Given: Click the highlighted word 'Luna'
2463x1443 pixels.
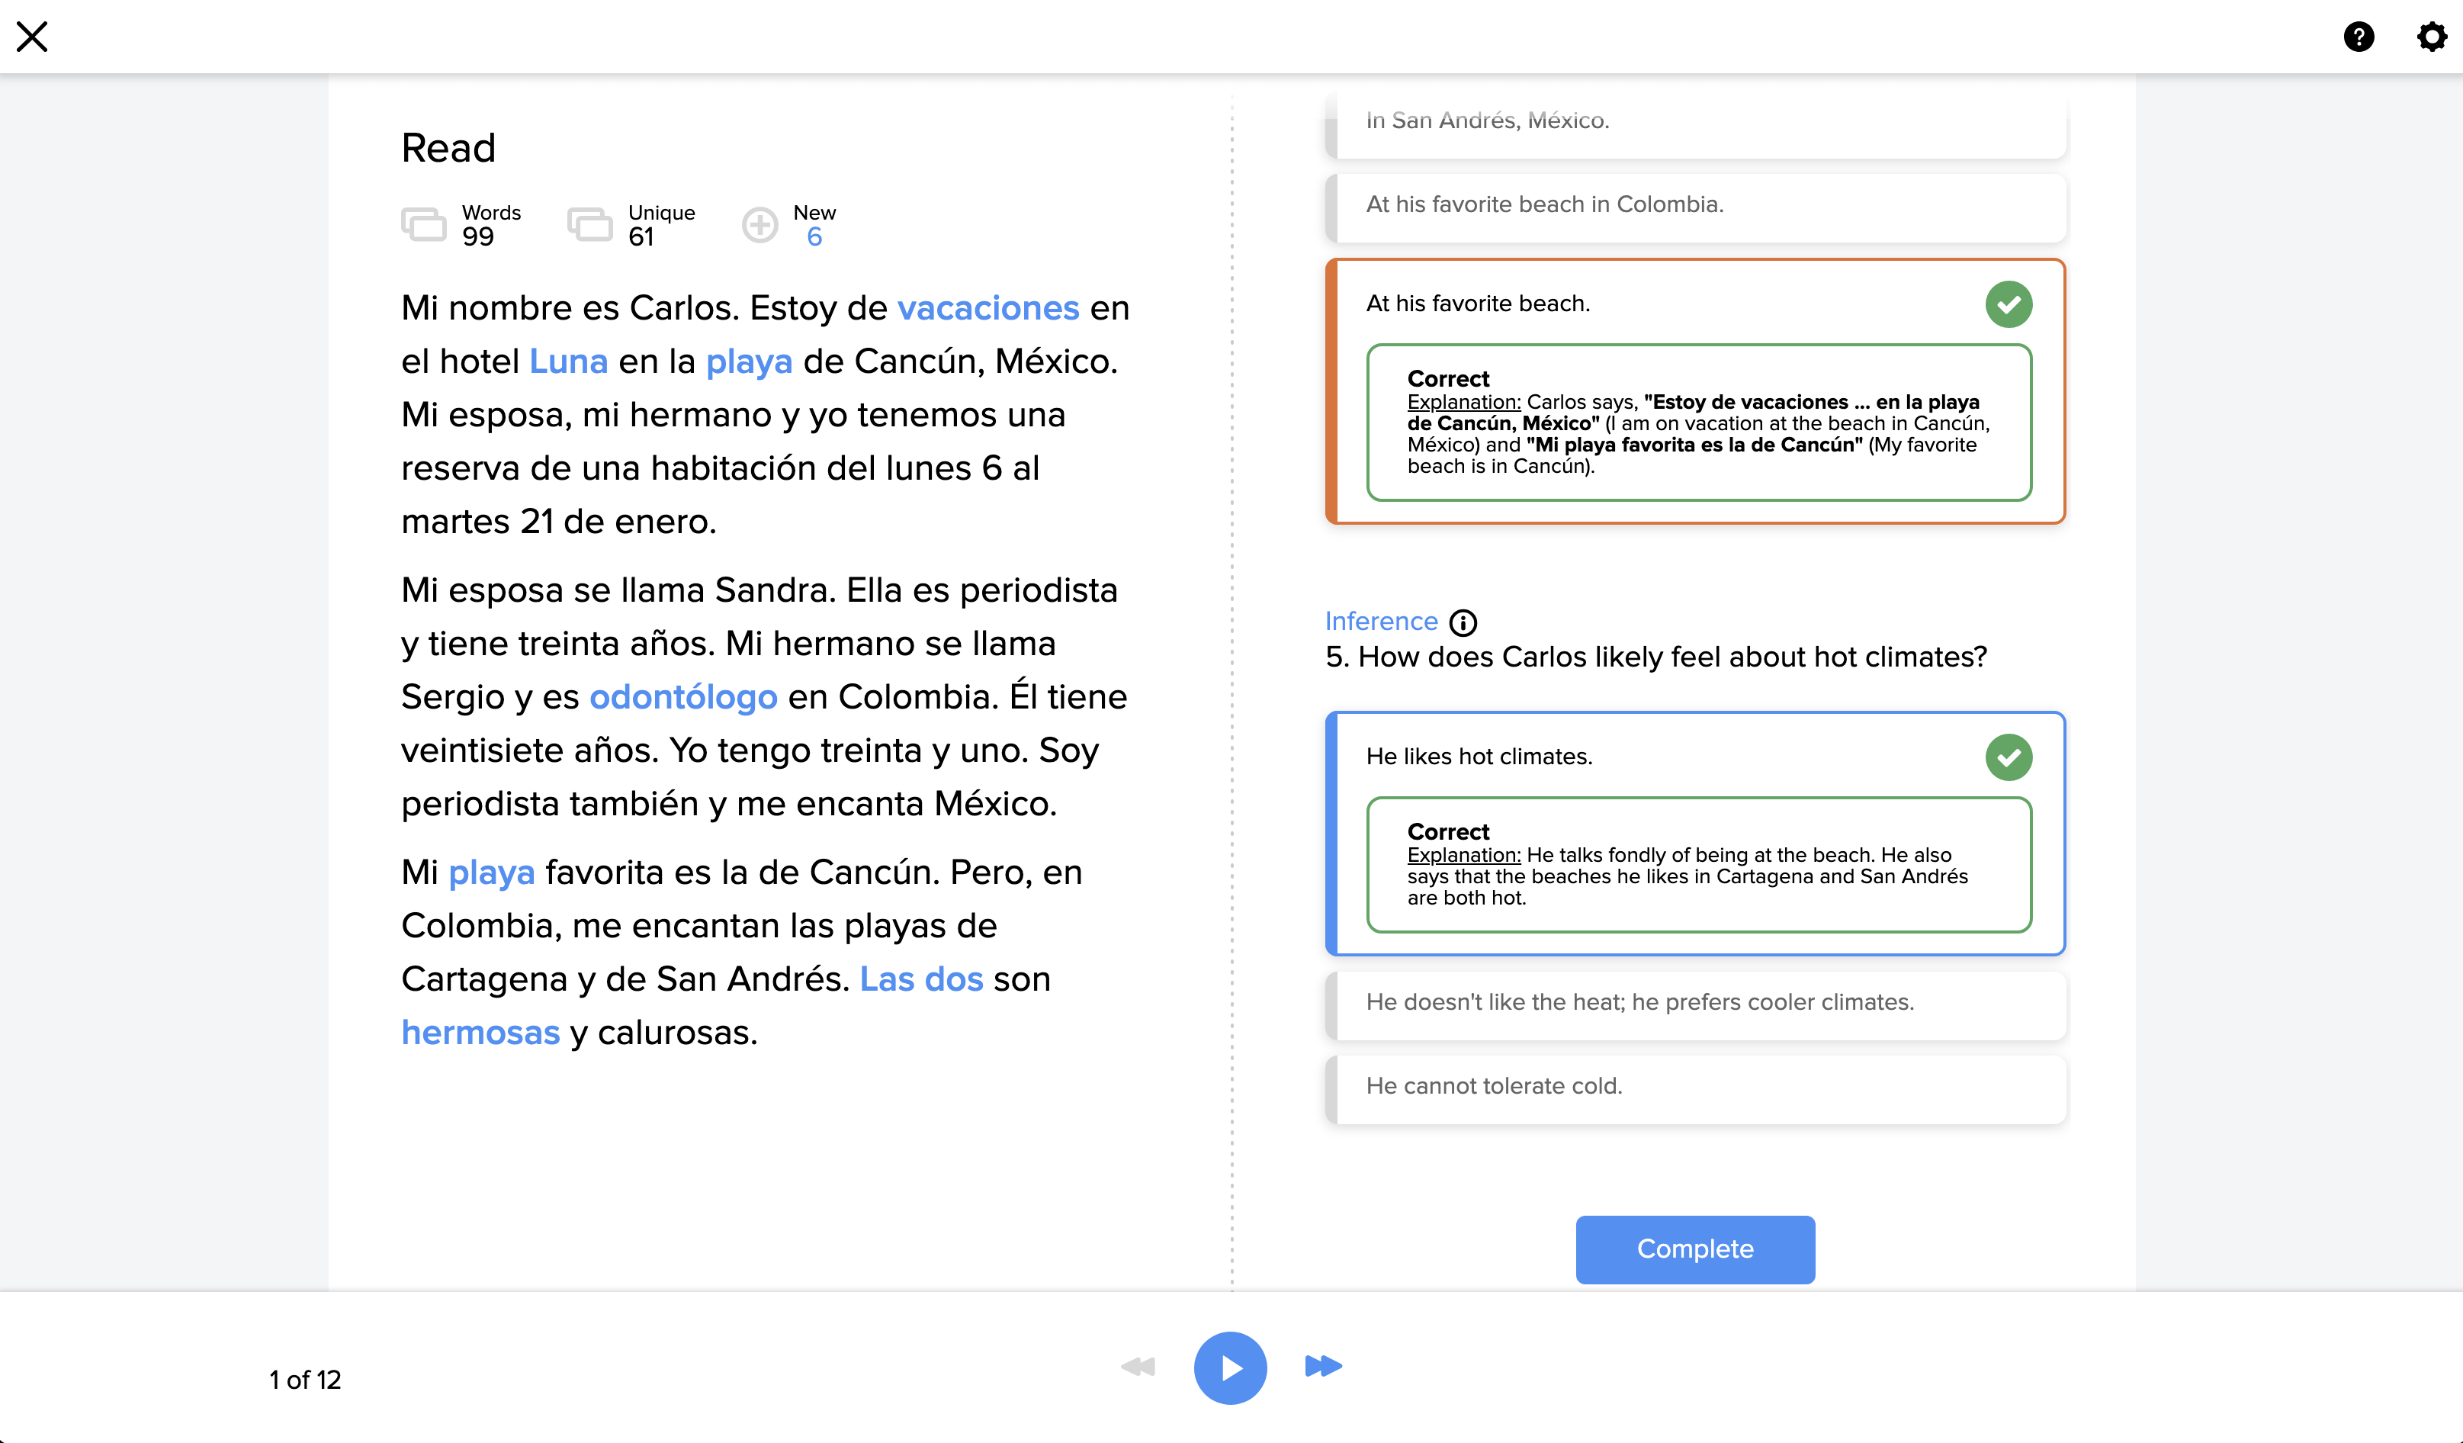Looking at the screenshot, I should pos(568,362).
